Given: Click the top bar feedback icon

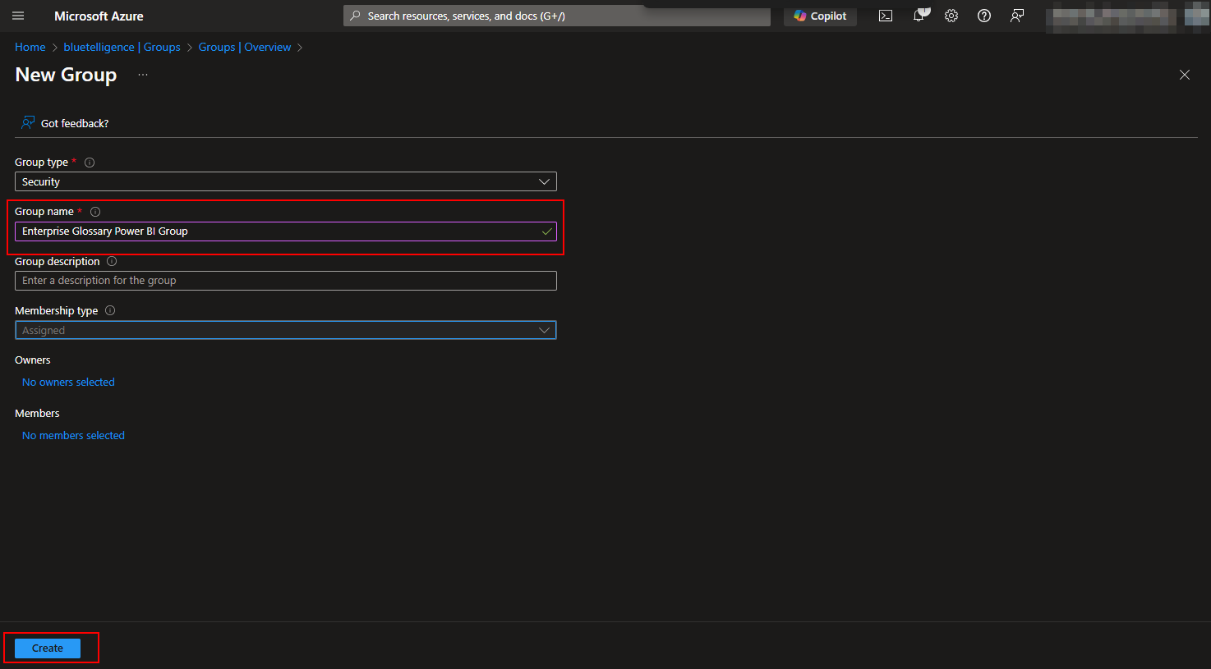Looking at the screenshot, I should pos(1017,16).
